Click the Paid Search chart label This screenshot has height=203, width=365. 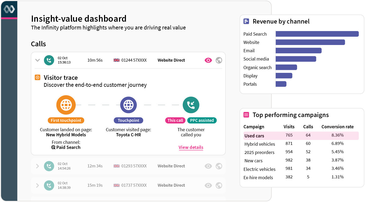click(255, 34)
